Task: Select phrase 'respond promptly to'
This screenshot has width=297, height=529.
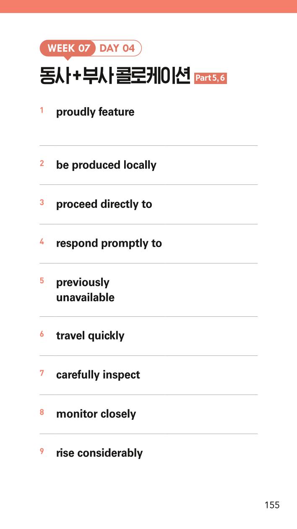Action: tap(109, 243)
